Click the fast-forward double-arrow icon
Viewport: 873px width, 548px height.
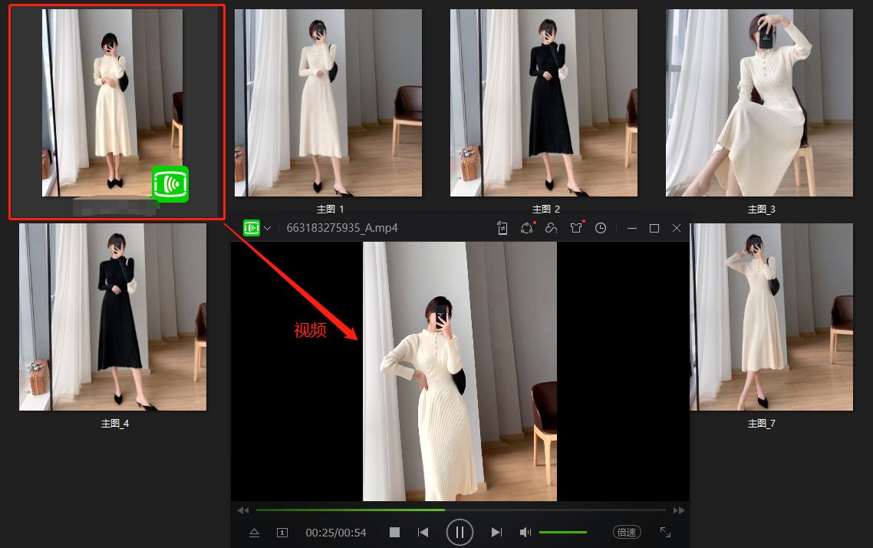678,510
